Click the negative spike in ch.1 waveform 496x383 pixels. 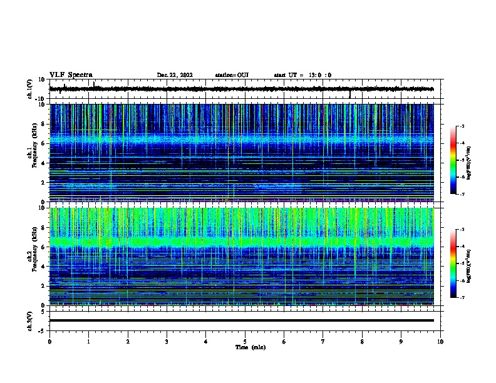[350, 94]
